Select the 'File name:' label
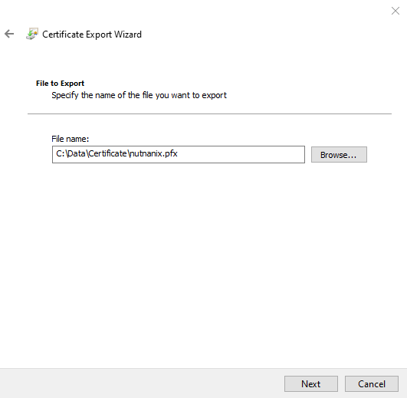The image size is (407, 398). point(70,139)
